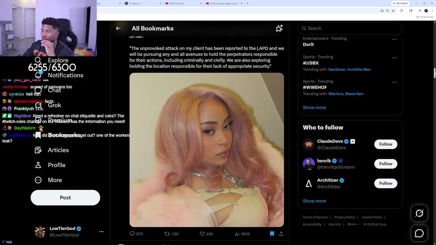Focus the X Search field

[350, 28]
